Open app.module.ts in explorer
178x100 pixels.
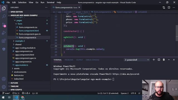click(x=22, y=65)
